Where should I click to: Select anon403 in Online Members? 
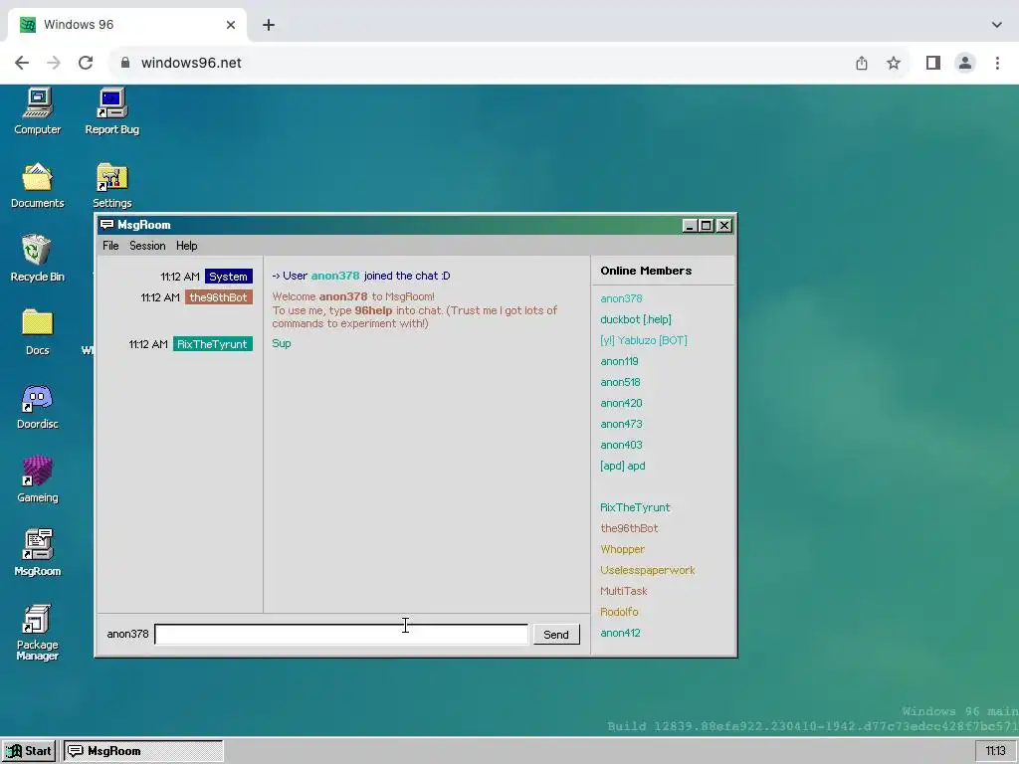[621, 445]
